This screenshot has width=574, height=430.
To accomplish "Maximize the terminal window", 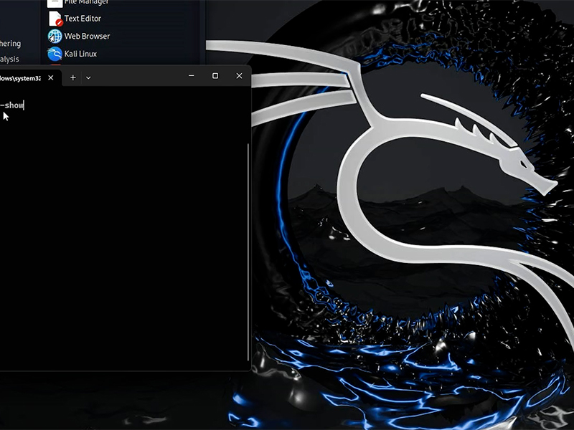I will click(x=215, y=76).
